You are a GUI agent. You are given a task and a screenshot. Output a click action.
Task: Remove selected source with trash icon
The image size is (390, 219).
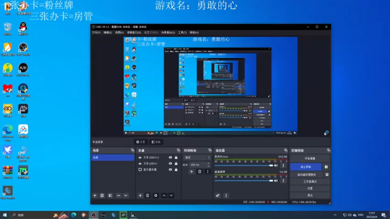[x=148, y=196]
